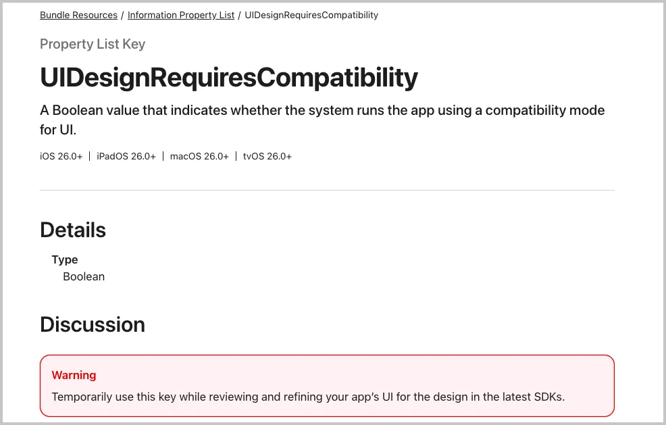This screenshot has height=425, width=666.
Task: Click the slash separator after Bundle Resources
Action: point(122,15)
